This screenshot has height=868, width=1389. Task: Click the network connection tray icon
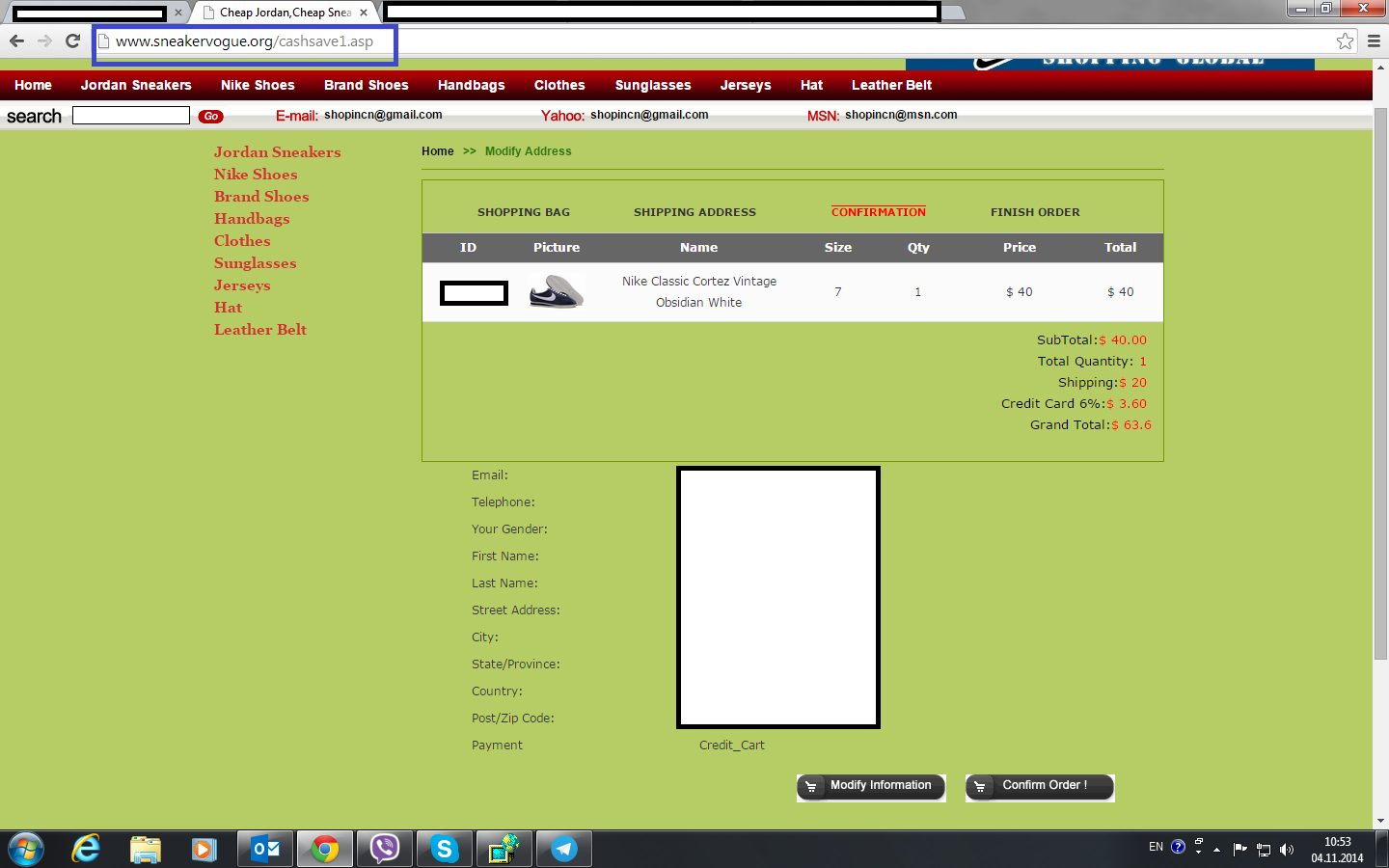click(x=1263, y=850)
